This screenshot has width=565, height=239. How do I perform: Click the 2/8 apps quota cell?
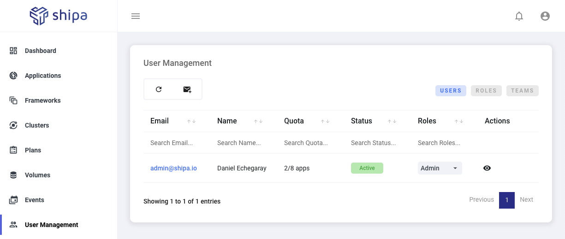(297, 168)
